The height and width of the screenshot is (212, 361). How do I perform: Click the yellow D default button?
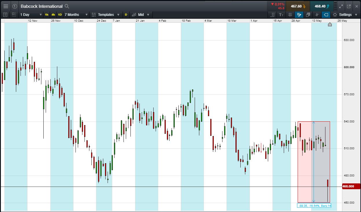pyautogui.click(x=126, y=14)
